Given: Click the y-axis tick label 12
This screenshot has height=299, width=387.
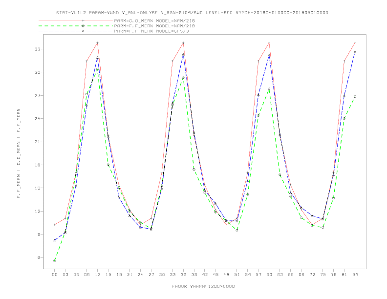Looking at the screenshot, I should [37, 211].
